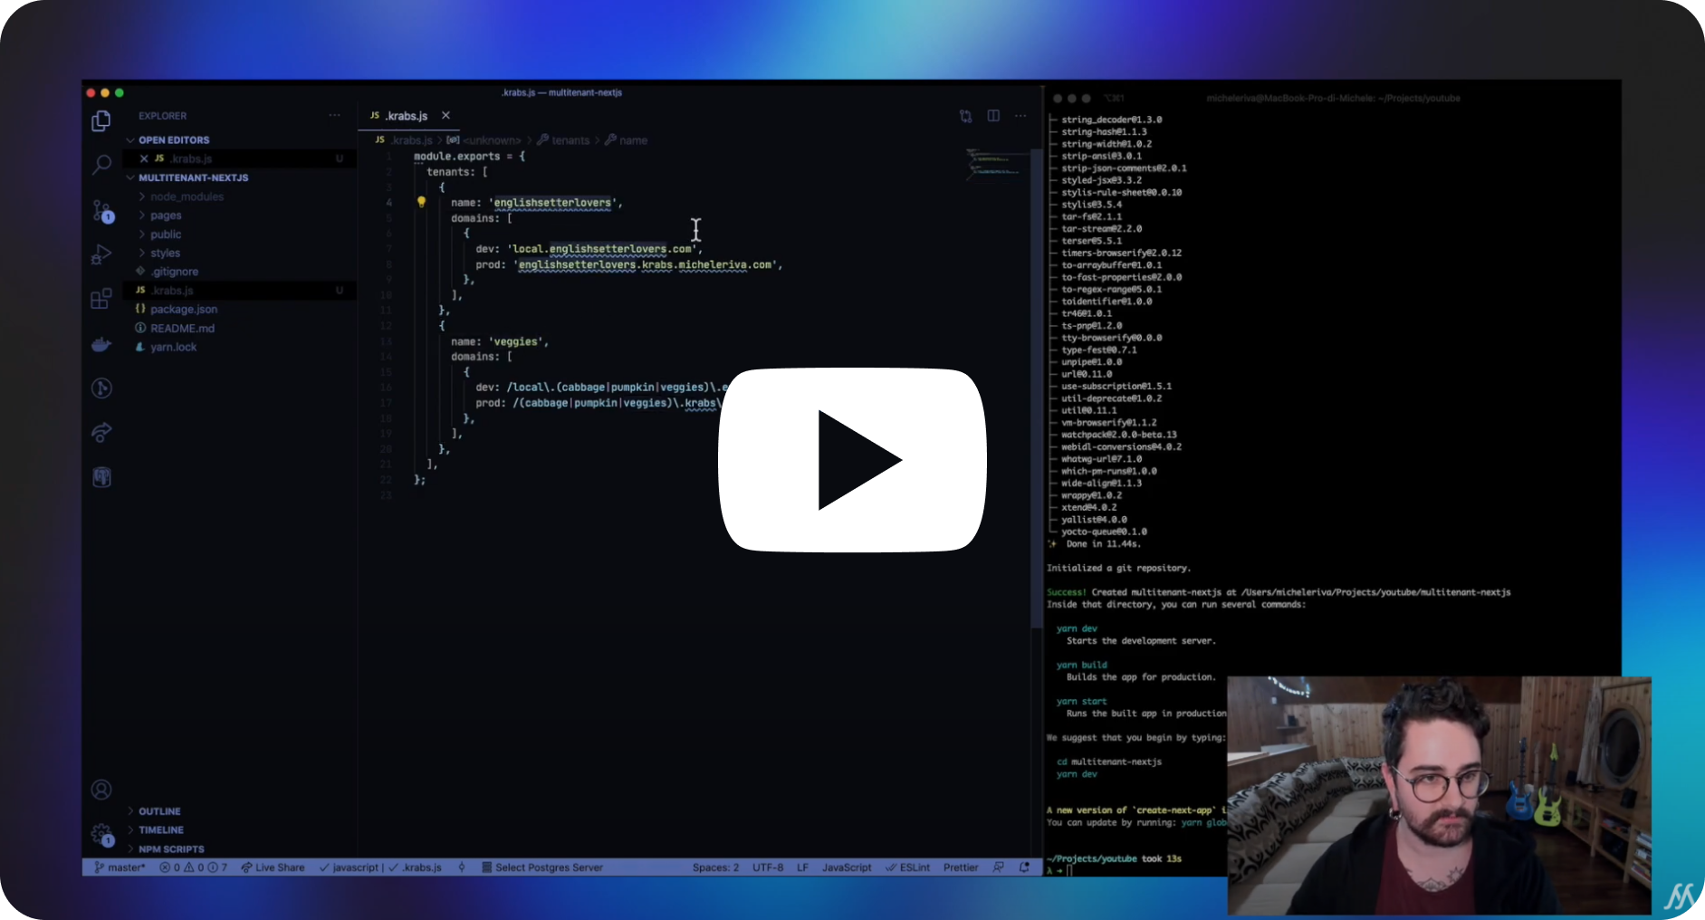Screen dimensions: 1705x920
Task: Close the .krabs.js editor tab
Action: [x=445, y=115]
